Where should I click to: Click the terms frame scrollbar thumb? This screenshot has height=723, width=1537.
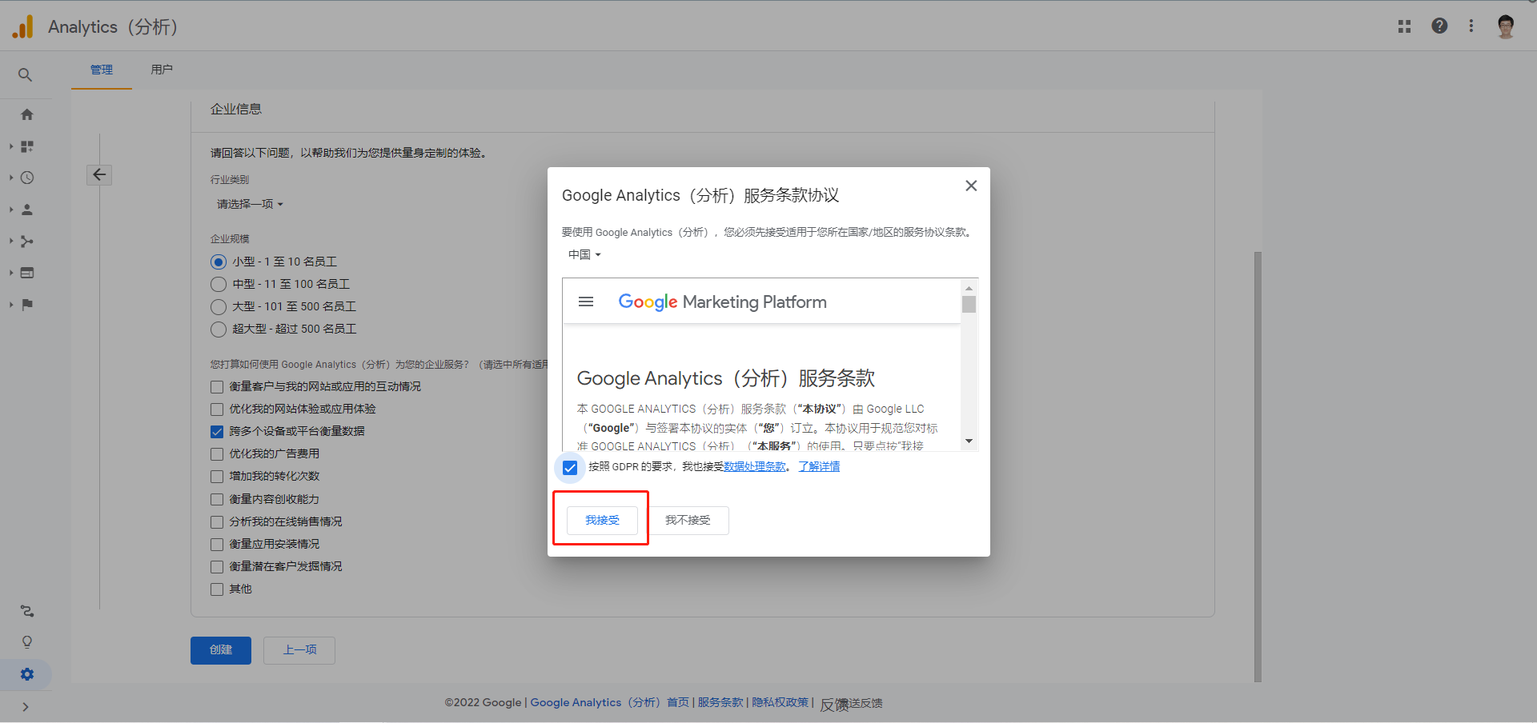pyautogui.click(x=969, y=305)
